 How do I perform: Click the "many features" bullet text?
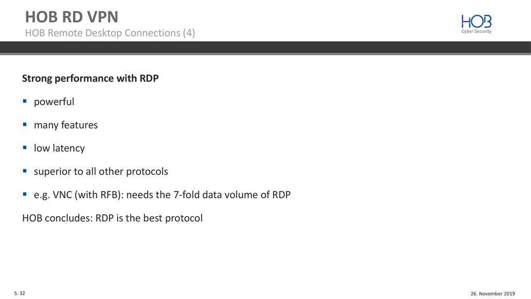click(x=66, y=125)
